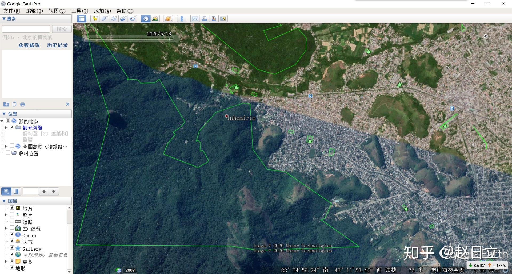Click the 历史记录 link
Image resolution: width=512 pixels, height=274 pixels.
[x=57, y=45]
